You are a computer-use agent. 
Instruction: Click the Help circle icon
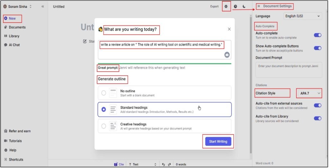[6, 150]
